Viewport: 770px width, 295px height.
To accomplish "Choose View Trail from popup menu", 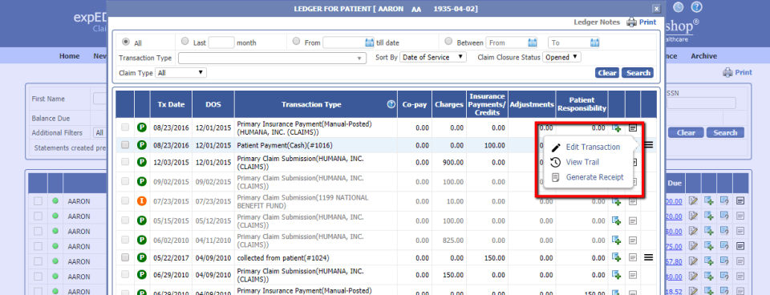I will [582, 162].
